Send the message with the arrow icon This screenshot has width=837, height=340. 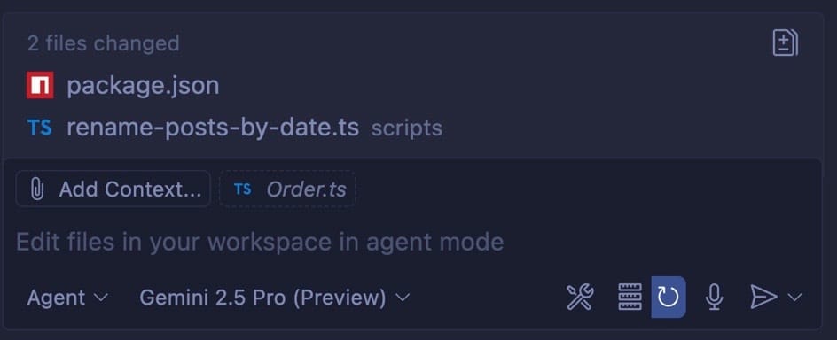point(763,297)
